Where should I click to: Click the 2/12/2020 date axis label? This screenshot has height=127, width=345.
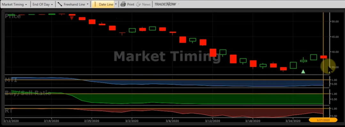click(x=11, y=121)
